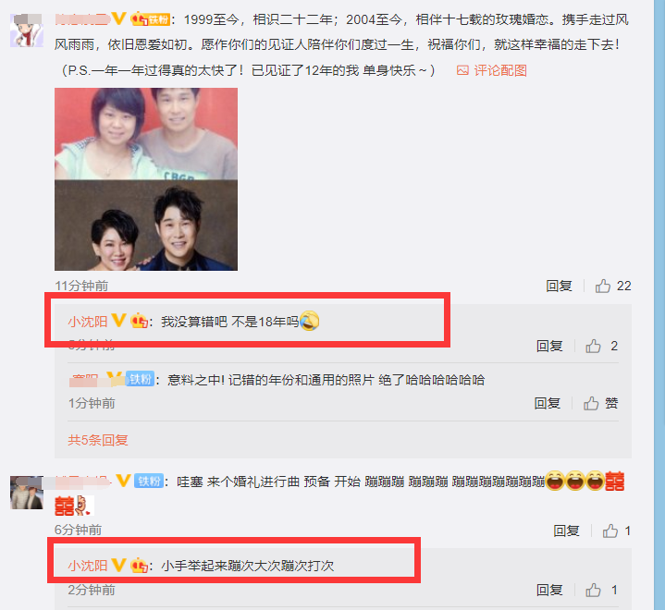Click the blue 铁粉 badge on 哇塞 comment
This screenshot has width=665, height=610.
(x=149, y=482)
